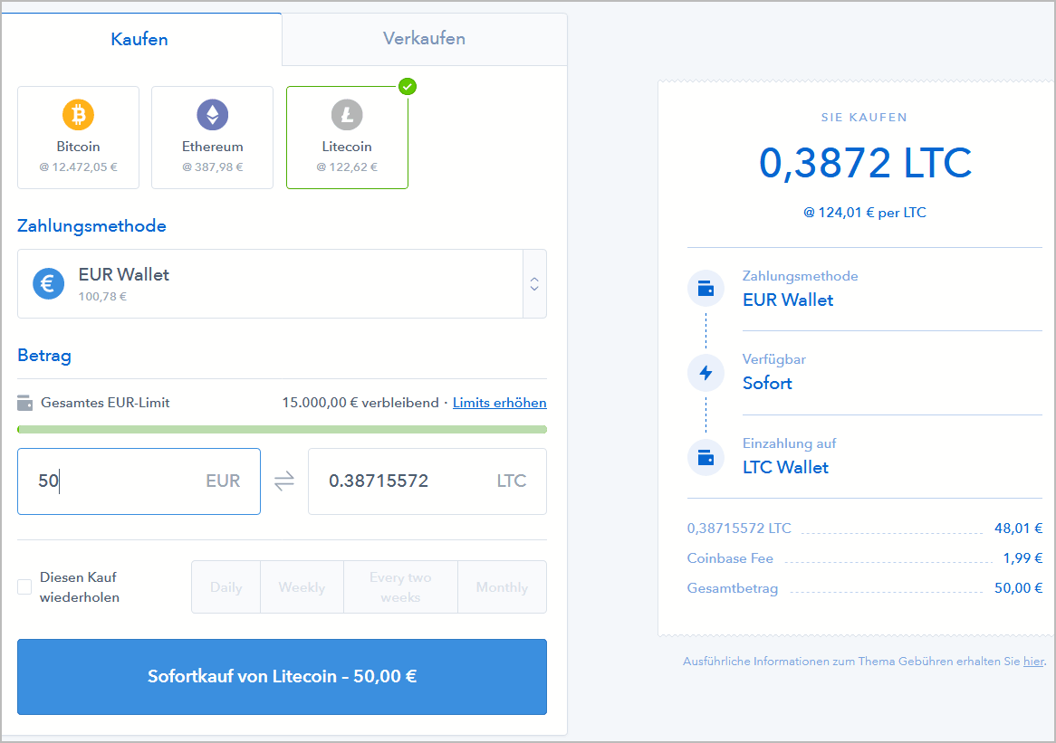Image resolution: width=1056 pixels, height=743 pixels.
Task: Click the Litecoin coin icon
Action: [347, 115]
